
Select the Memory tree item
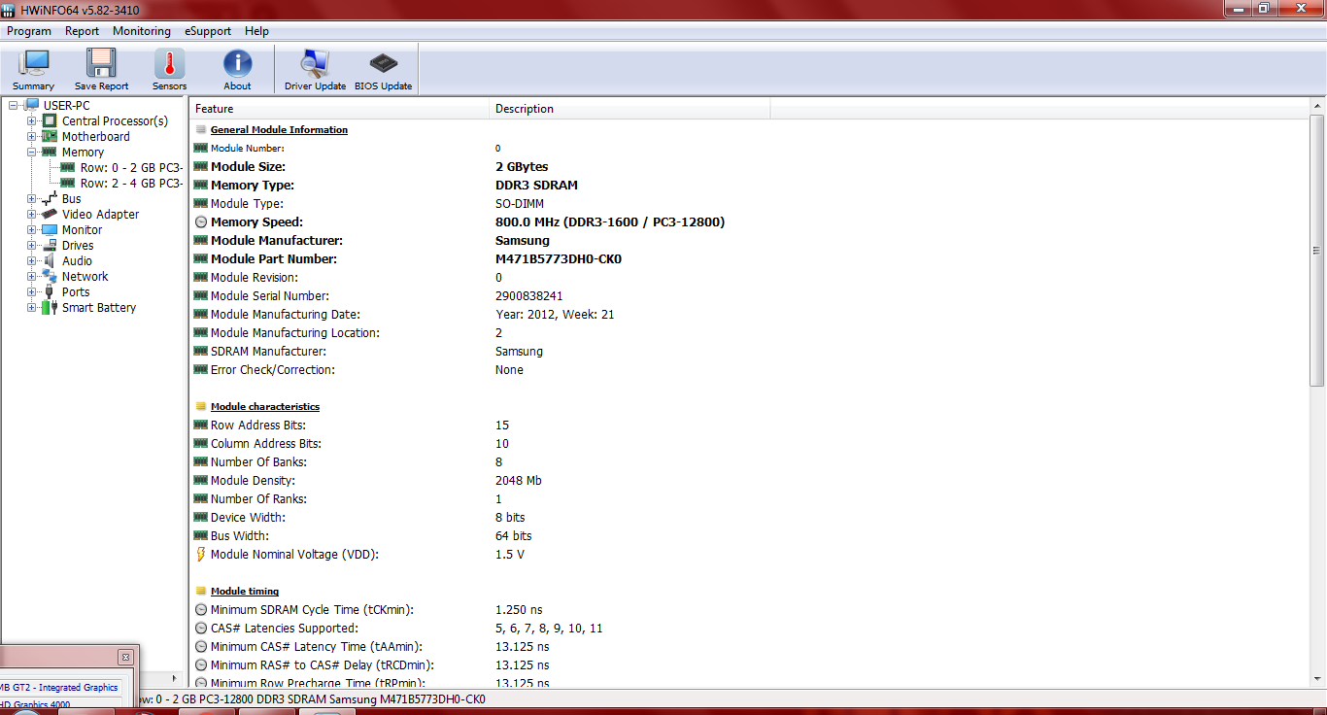pos(83,152)
